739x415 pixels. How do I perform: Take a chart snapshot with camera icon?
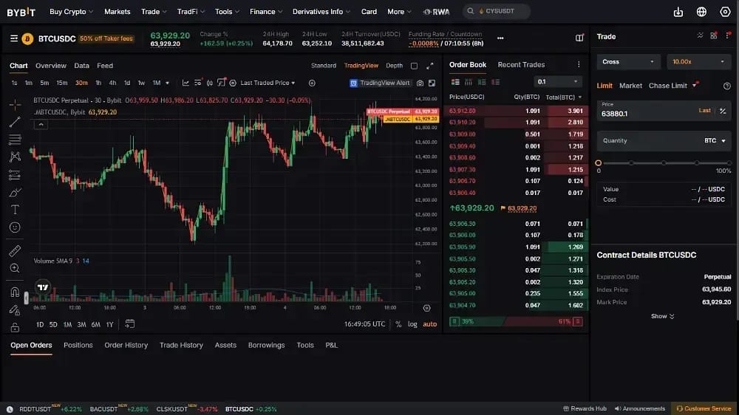click(x=420, y=83)
